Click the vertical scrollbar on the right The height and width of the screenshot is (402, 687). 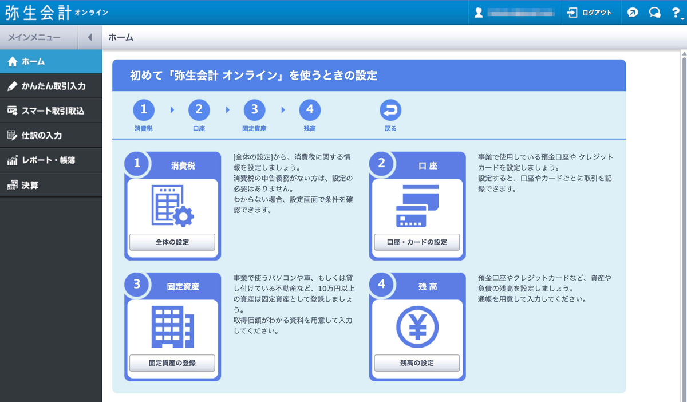(684, 226)
